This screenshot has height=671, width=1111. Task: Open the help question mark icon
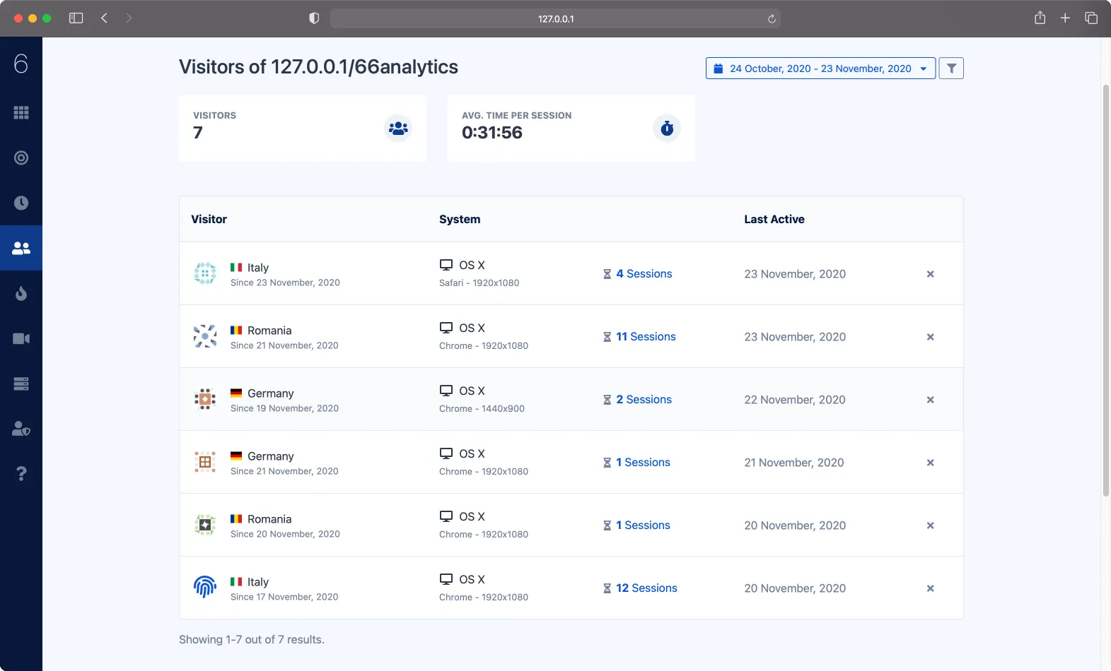(x=21, y=474)
